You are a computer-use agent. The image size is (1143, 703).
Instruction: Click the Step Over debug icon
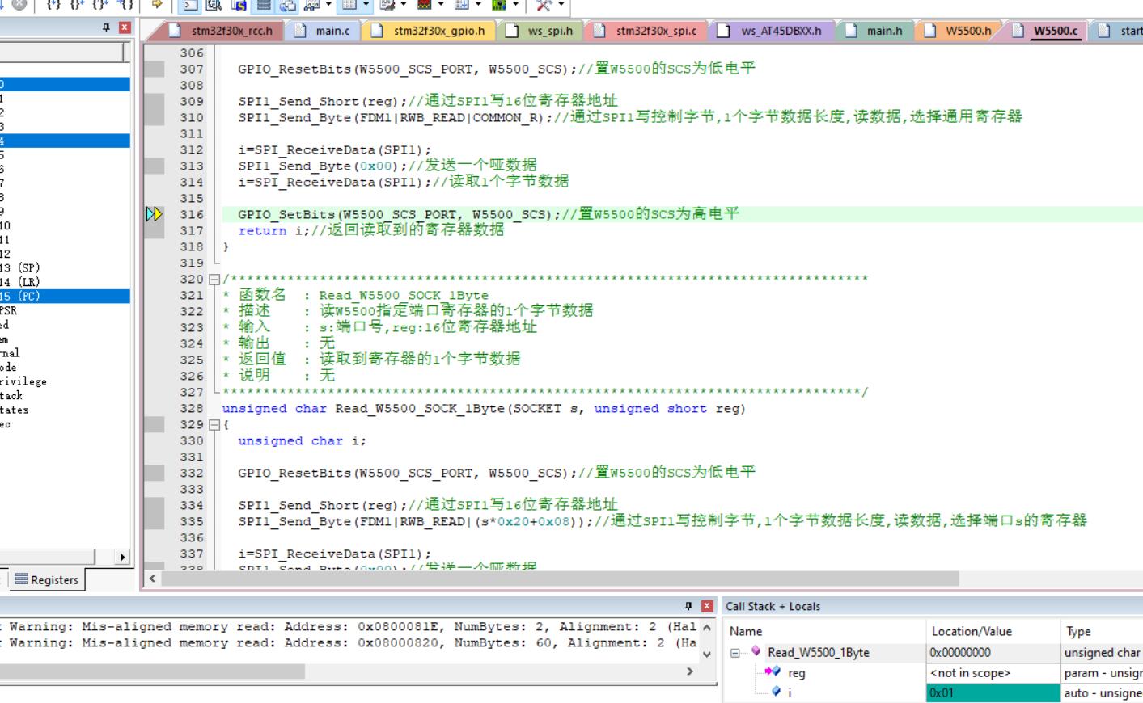[x=78, y=4]
